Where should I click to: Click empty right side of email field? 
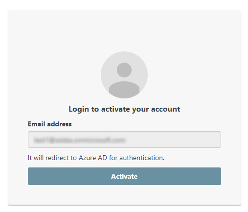click(173, 140)
